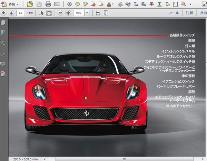Select the Highlight Text pencil tool
The height and width of the screenshot is (161, 207).
pos(85,4)
